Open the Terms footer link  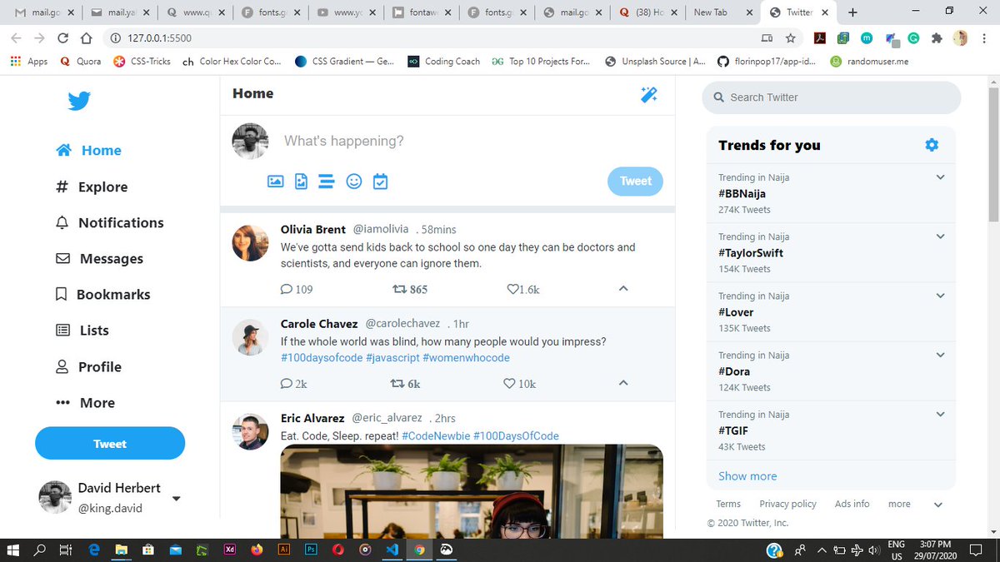728,504
